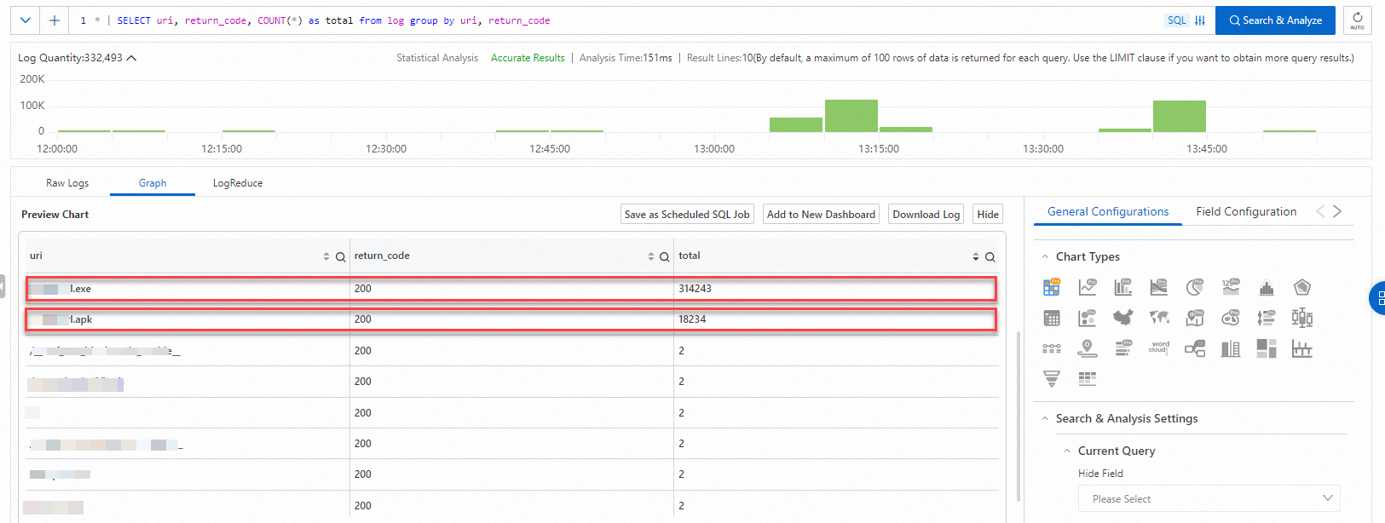Image resolution: width=1385 pixels, height=523 pixels.
Task: Click the Statistical Analysis link
Action: coord(437,58)
